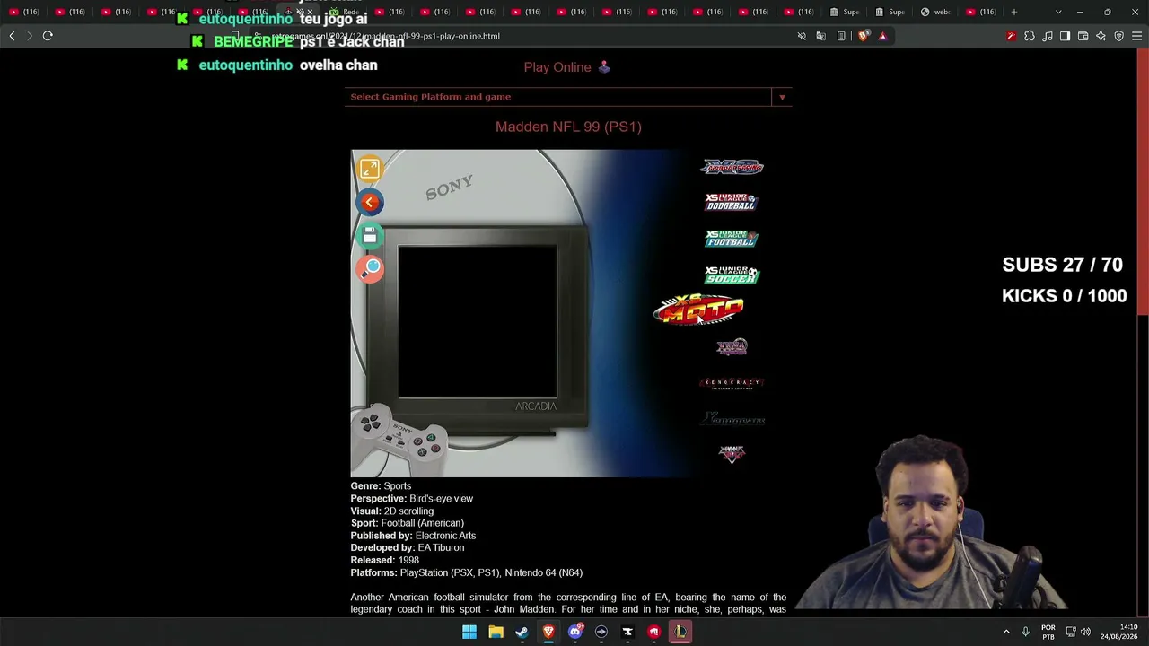Switch to the second 'Supe' tab

891,12
